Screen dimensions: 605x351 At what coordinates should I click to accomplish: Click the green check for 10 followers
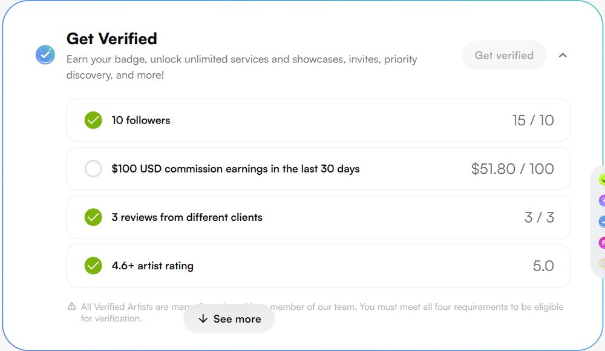pos(93,120)
